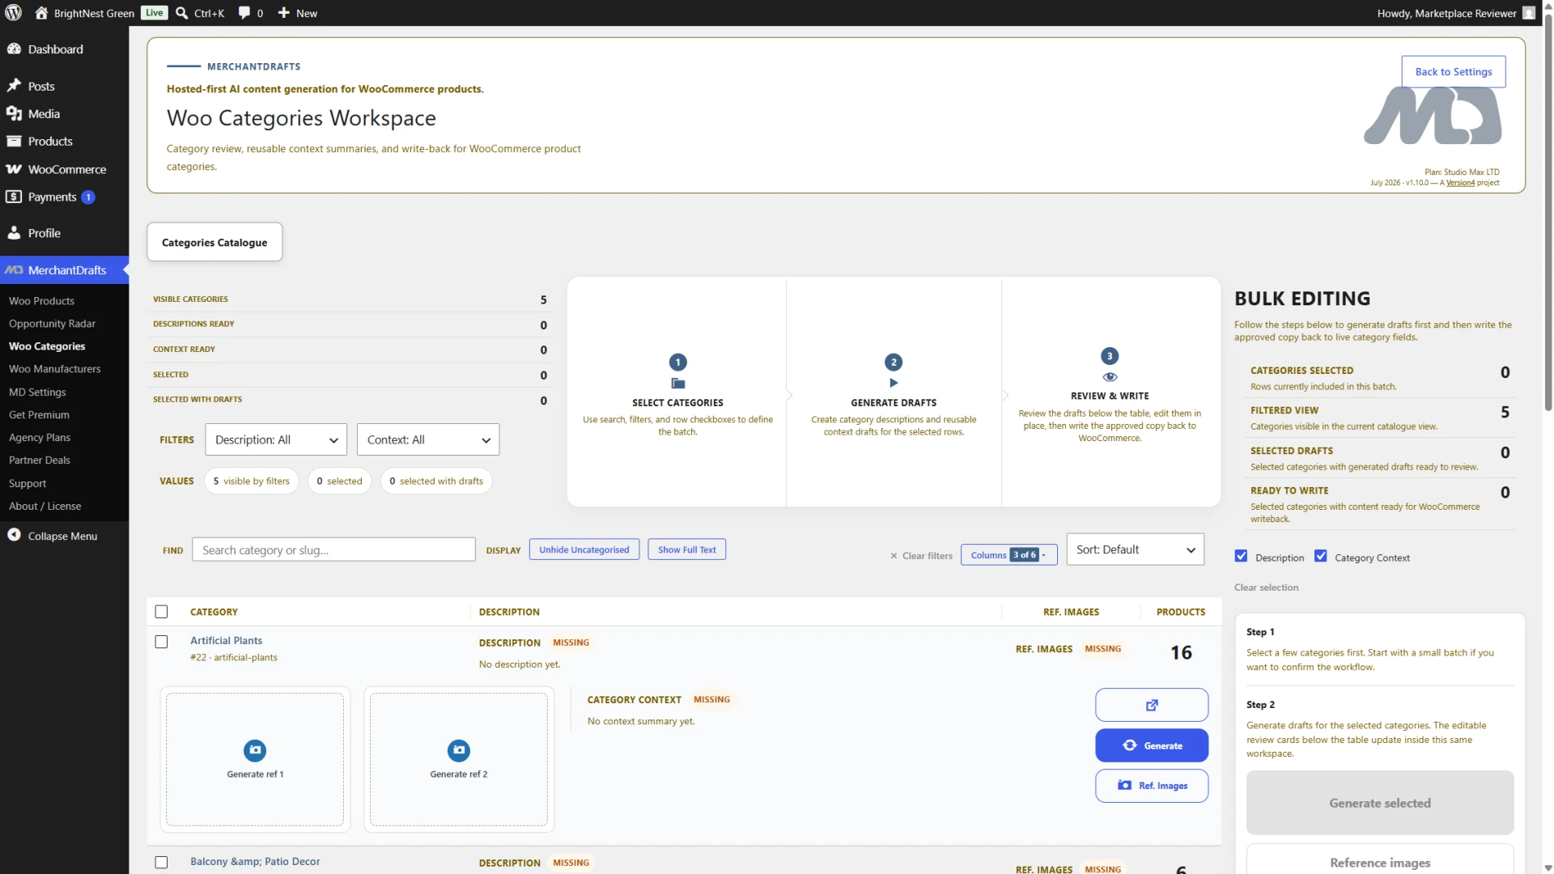Open the comments bubble icon
This screenshot has height=874, width=1554.
coord(244,13)
